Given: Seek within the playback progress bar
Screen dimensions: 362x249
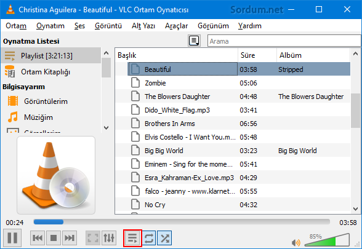Looking at the screenshot, I should 182,222.
